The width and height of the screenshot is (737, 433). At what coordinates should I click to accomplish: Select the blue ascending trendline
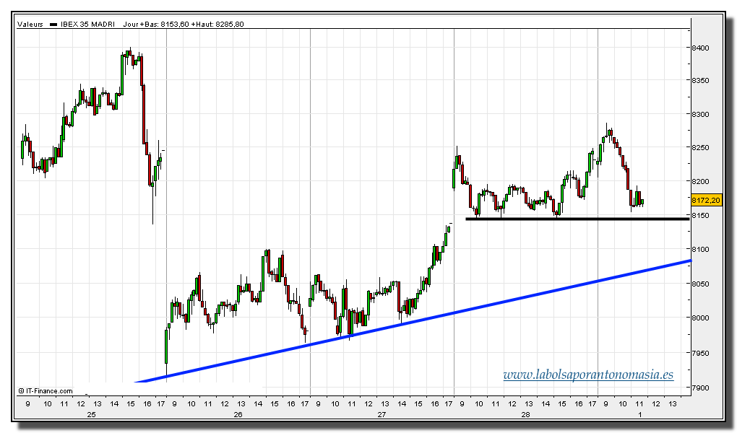[x=413, y=321]
